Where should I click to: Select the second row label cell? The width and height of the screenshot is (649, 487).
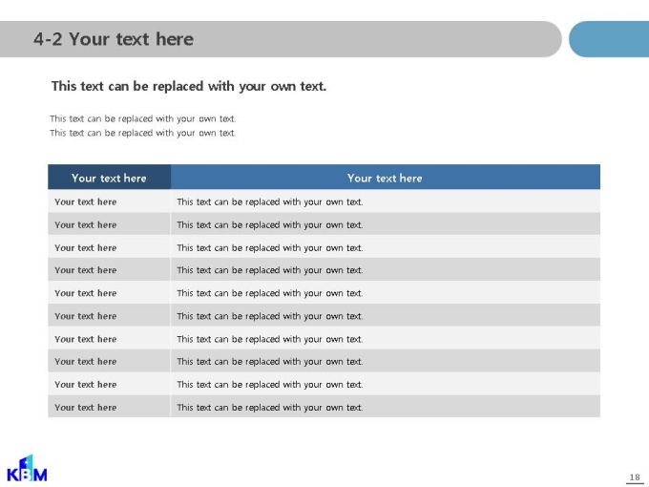pyautogui.click(x=109, y=224)
